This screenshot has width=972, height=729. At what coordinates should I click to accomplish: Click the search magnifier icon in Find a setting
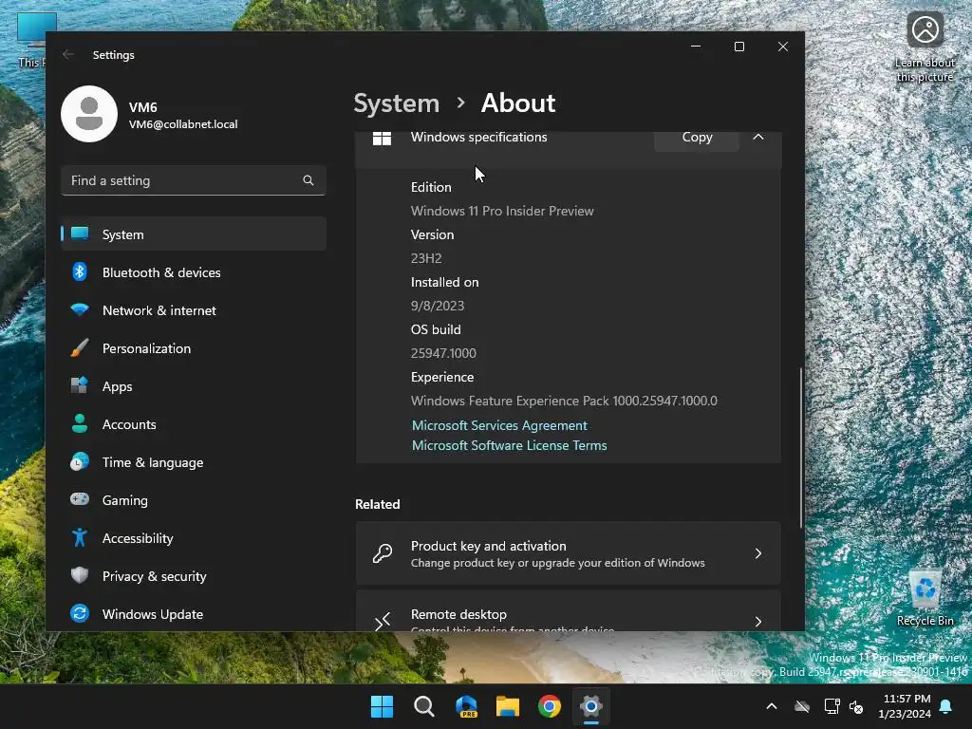308,180
